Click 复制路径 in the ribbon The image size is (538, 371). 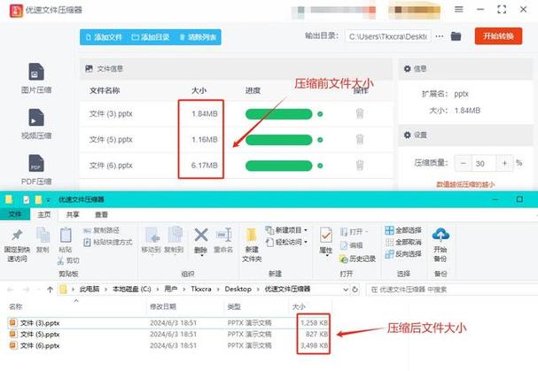tap(102, 230)
